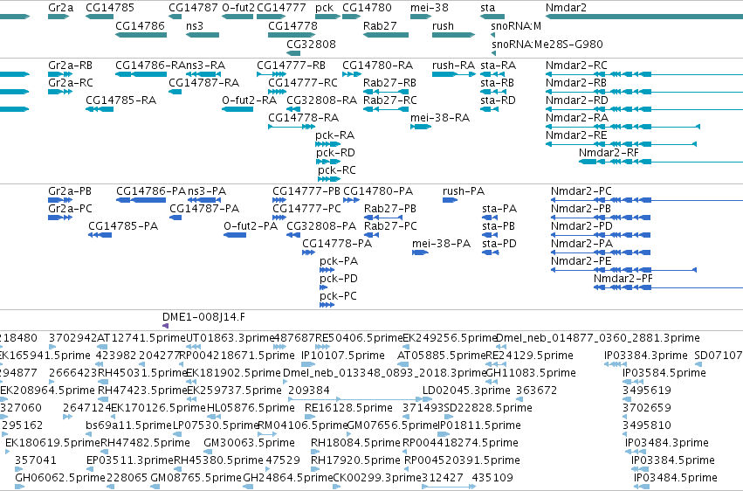Click protein O-fut2-PA
Image resolution: width=743 pixels, height=491 pixels.
(235, 235)
